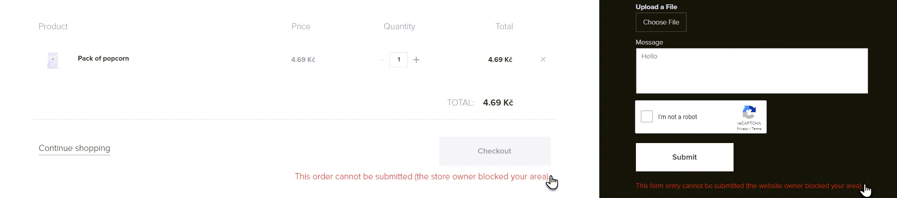897x198 pixels.
Task: Click inside the Message text area
Action: (751, 71)
